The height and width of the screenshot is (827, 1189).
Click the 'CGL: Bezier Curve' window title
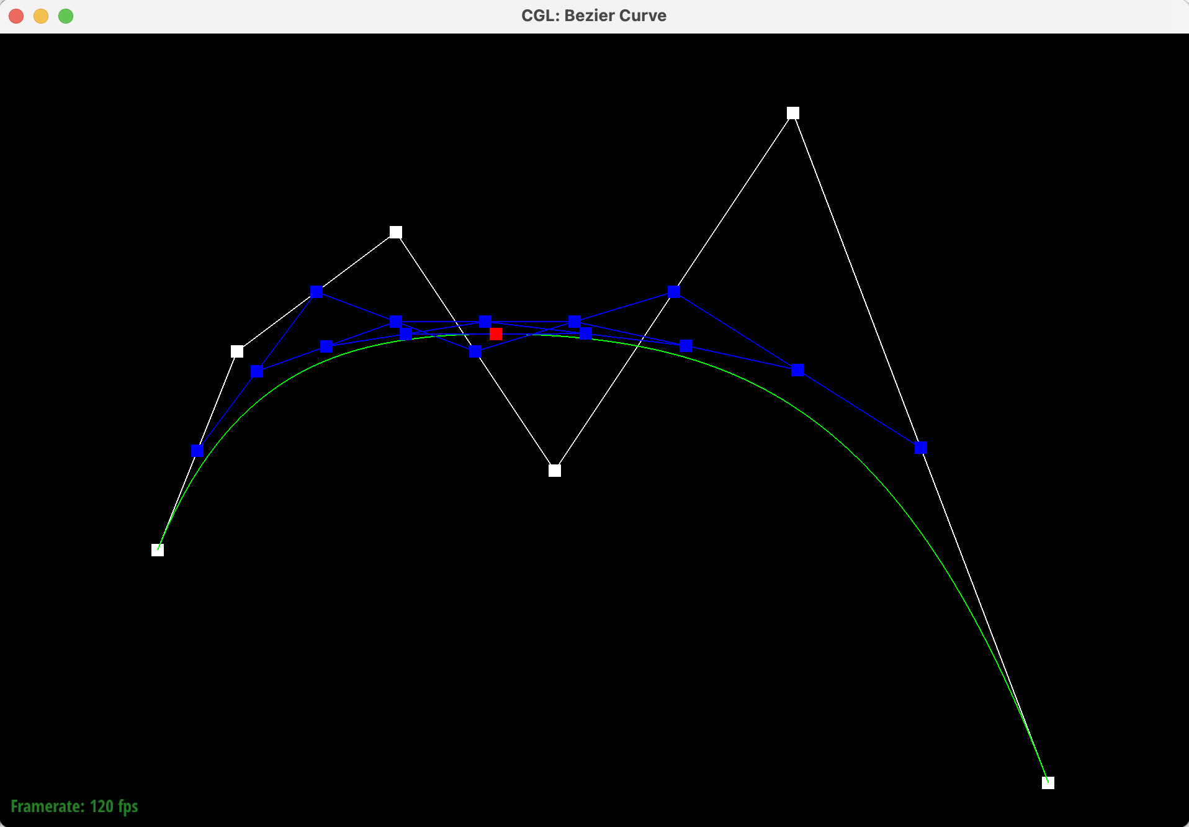(x=594, y=16)
